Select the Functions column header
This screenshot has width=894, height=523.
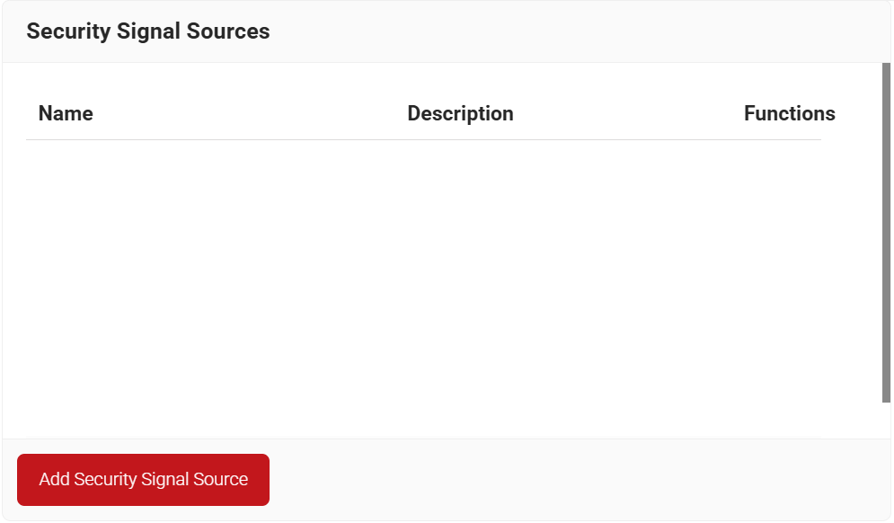789,114
